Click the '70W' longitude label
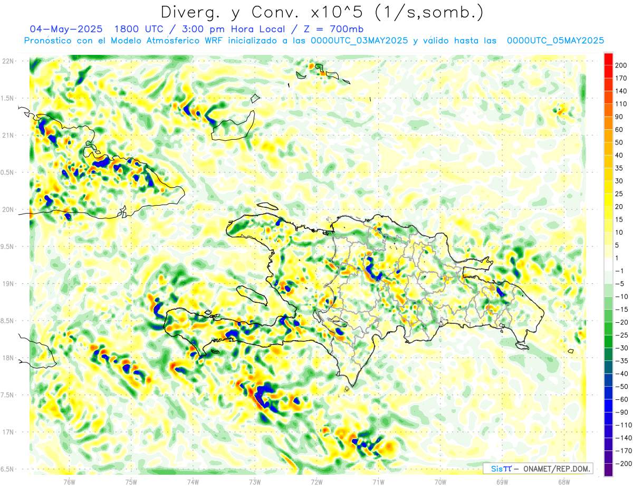The width and height of the screenshot is (633, 489). (x=440, y=482)
